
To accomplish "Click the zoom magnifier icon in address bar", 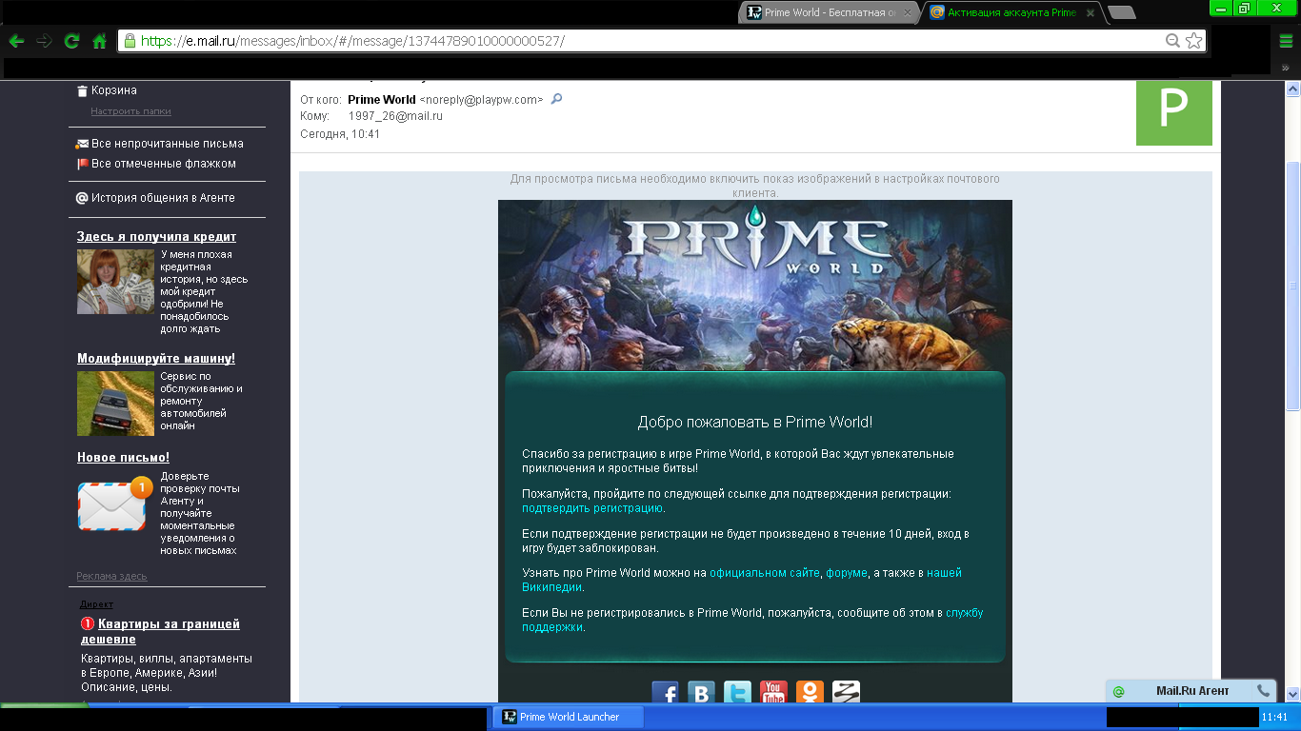I will pyautogui.click(x=1173, y=41).
